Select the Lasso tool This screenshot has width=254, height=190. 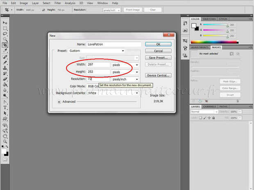pyautogui.click(x=5, y=34)
